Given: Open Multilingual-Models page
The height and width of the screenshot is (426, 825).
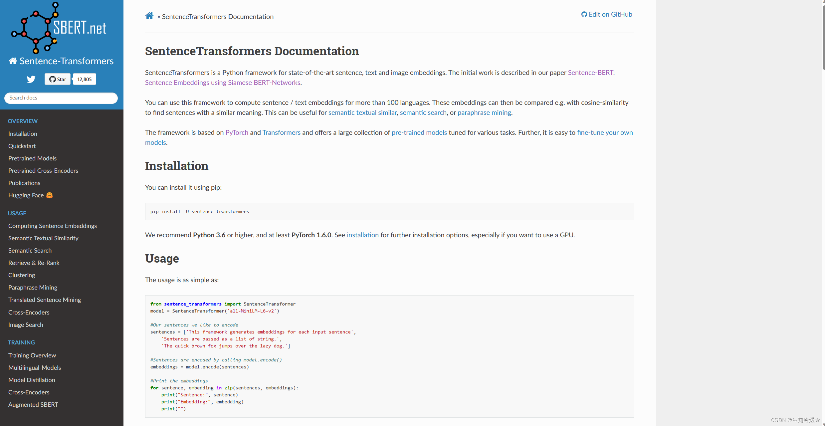Looking at the screenshot, I should 35,367.
